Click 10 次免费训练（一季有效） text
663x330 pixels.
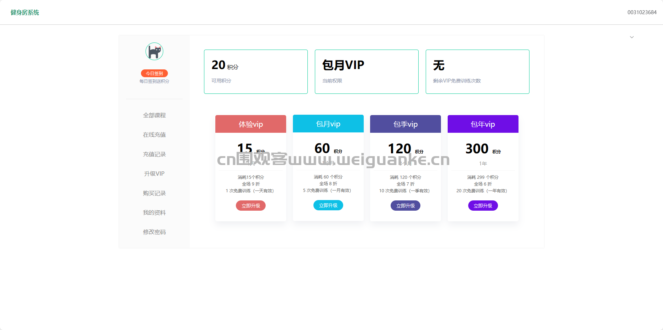tap(404, 191)
